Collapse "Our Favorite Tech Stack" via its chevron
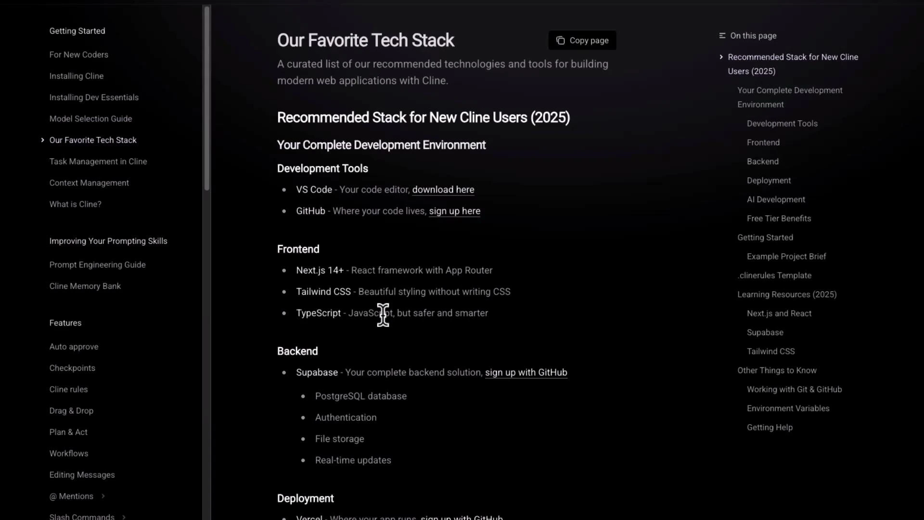Viewport: 924px width, 520px height. [x=42, y=140]
